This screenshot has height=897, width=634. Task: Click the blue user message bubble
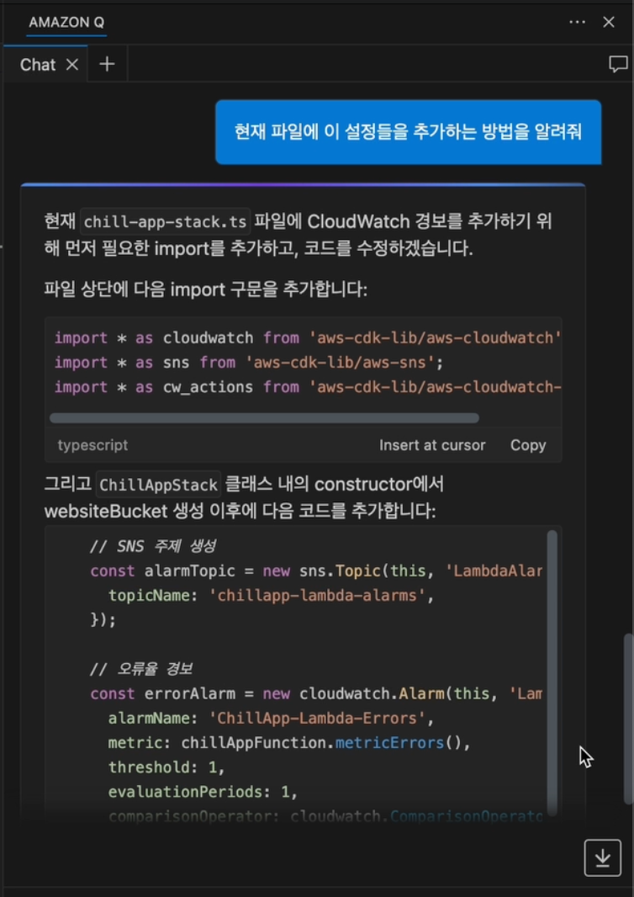(x=408, y=132)
